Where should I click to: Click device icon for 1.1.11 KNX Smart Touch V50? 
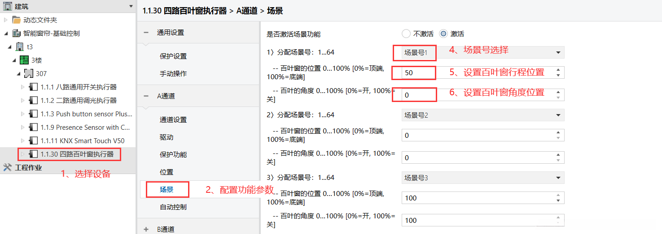coord(34,140)
